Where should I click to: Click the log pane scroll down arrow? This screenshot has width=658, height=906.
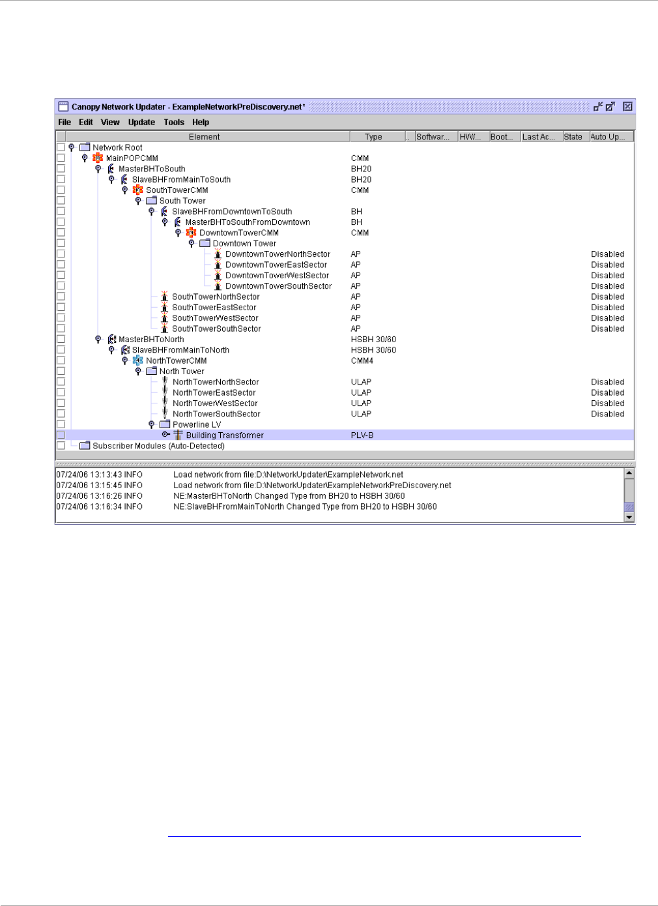tap(629, 518)
